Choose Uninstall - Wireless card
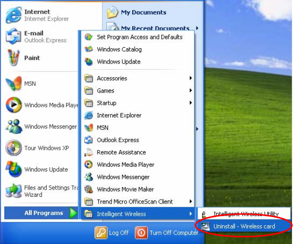 244,226
